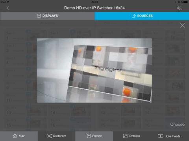Image resolution: width=189 pixels, height=141 pixels.
Task: Tap the Passthru option
Action: pyautogui.click(x=110, y=23)
